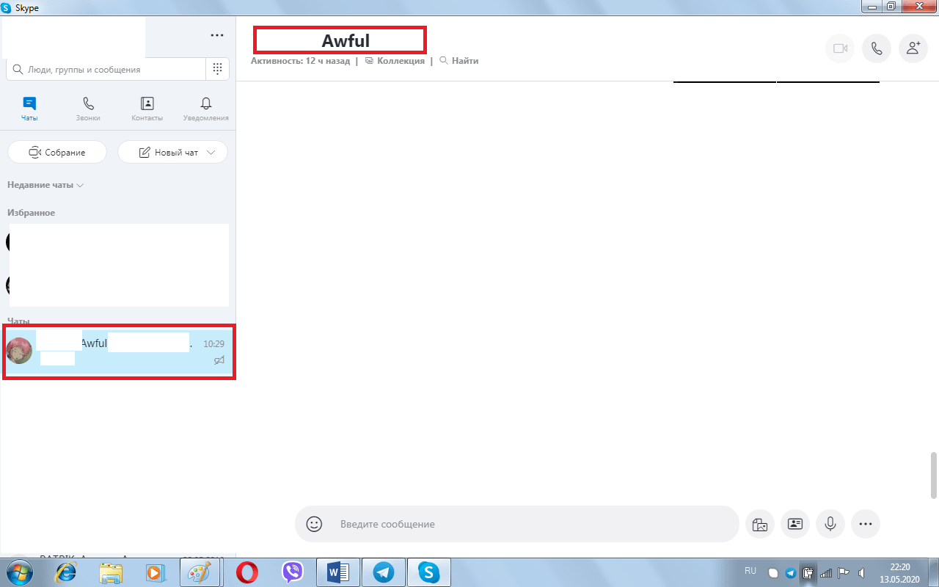
Task: Select the Awful chat in the list
Action: [118, 351]
